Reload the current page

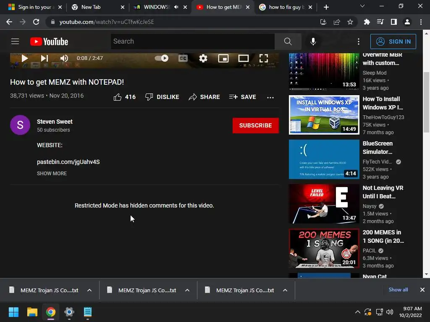tap(36, 22)
